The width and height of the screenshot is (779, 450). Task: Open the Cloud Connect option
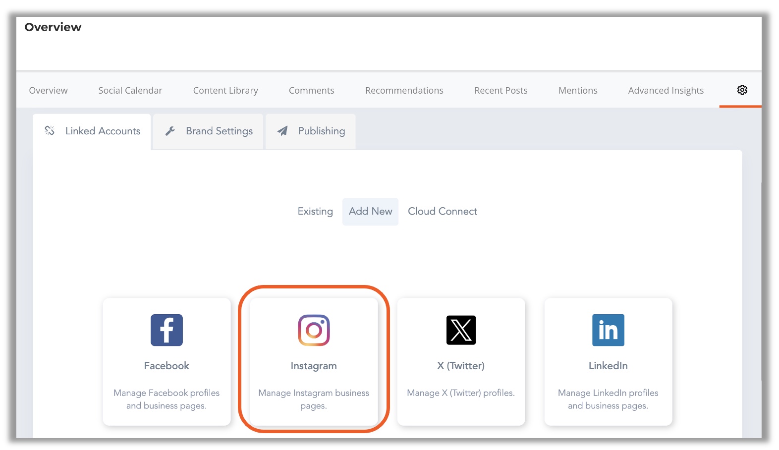pos(443,212)
